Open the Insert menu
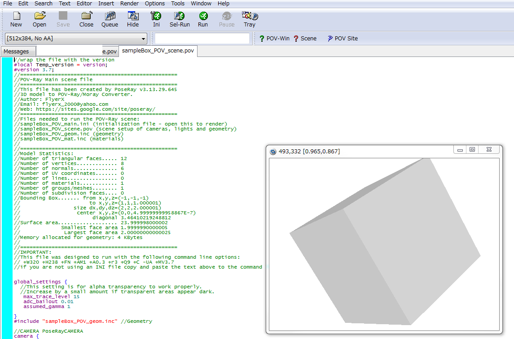 (x=106, y=3)
